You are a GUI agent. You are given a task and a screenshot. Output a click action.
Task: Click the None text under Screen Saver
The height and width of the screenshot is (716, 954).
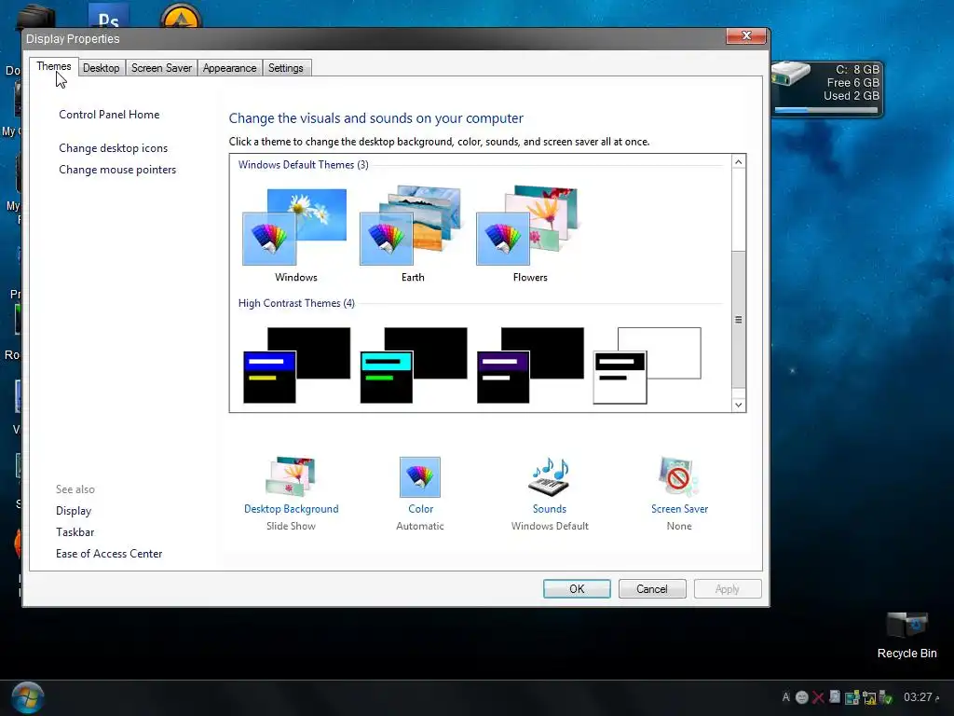[x=679, y=526]
